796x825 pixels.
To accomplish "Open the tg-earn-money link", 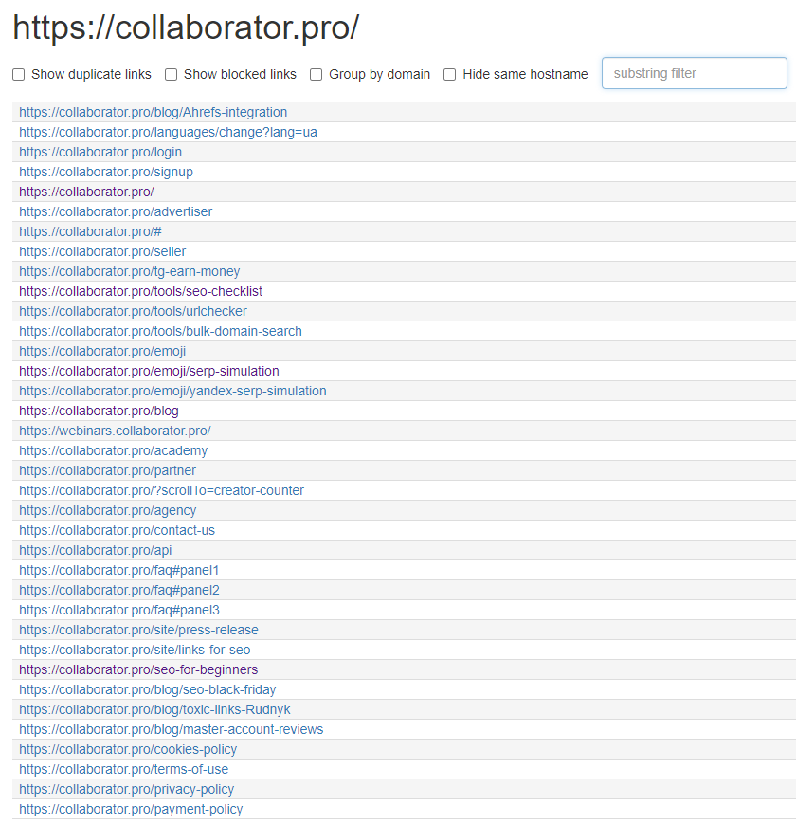I will [130, 271].
